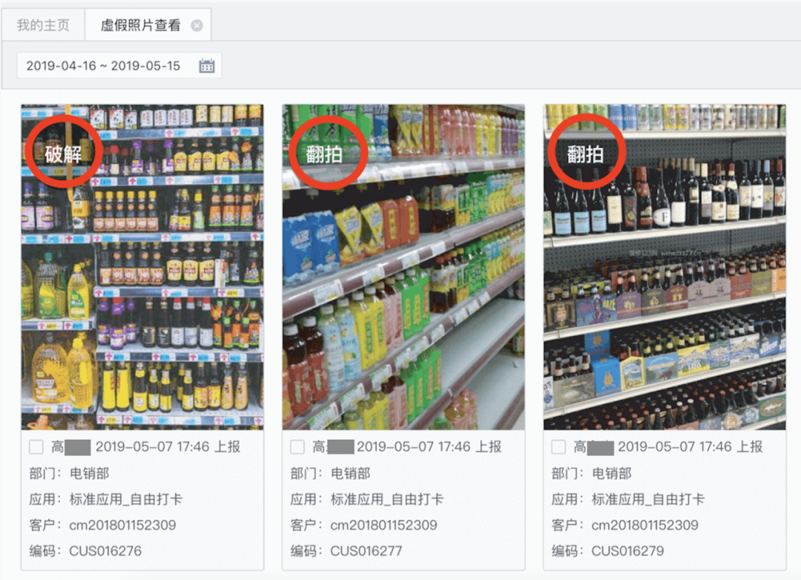
Task: Tick the checkbox for record CUS016276
Action: point(36,447)
